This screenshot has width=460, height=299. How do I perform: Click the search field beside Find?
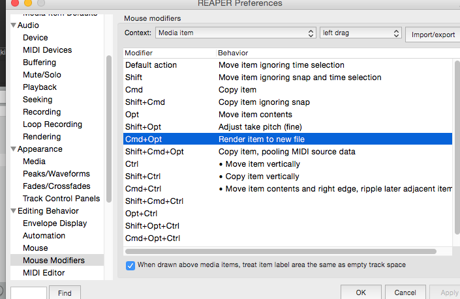[x=28, y=293]
